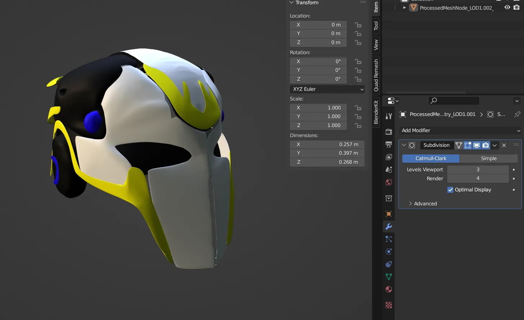The width and height of the screenshot is (524, 320).
Task: Open the Material properties tab icon
Action: [389, 289]
